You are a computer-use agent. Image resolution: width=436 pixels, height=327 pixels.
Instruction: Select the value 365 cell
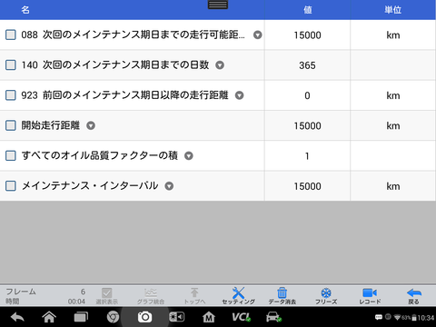click(307, 65)
